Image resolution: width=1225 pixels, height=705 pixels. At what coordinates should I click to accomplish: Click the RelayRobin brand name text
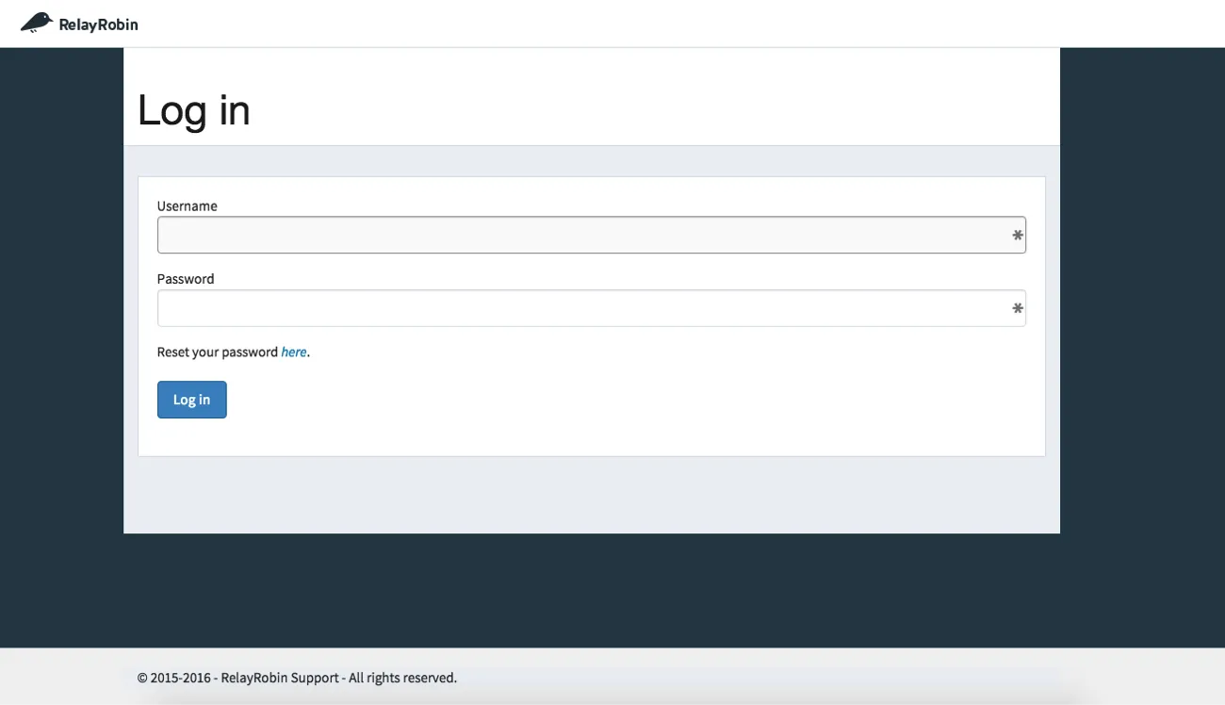[x=98, y=25]
